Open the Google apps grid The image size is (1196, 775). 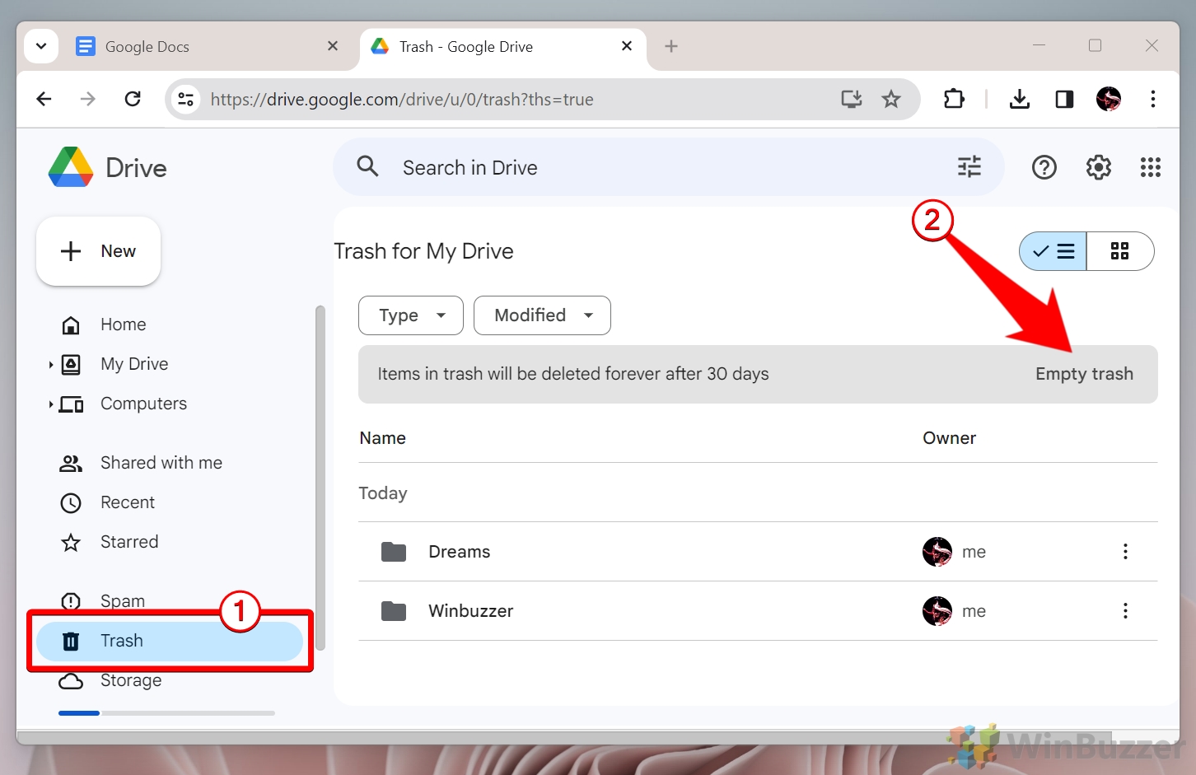click(x=1151, y=168)
